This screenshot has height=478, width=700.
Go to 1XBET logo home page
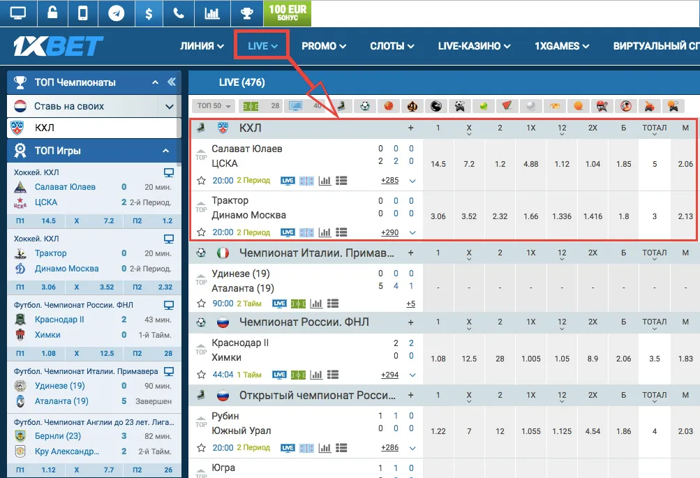pos(58,46)
